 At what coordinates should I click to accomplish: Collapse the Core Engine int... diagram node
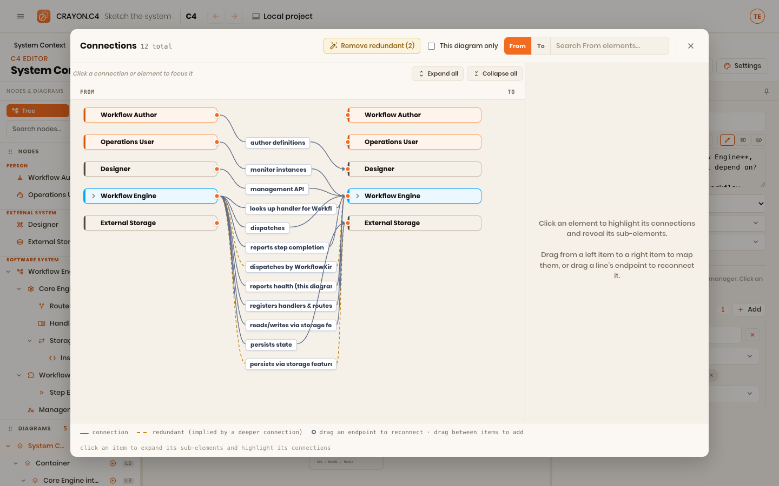pos(23,481)
